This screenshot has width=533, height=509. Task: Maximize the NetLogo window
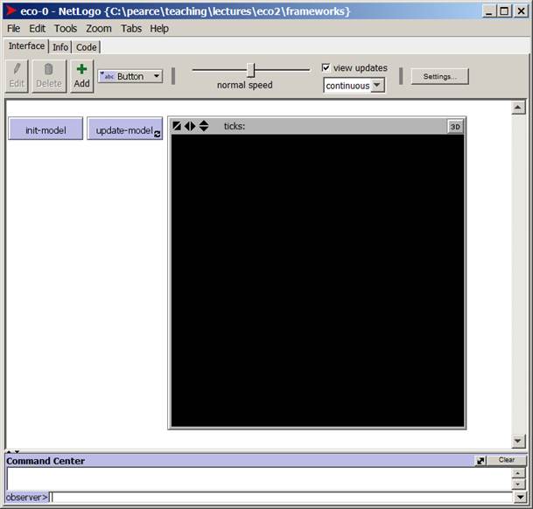[504, 11]
